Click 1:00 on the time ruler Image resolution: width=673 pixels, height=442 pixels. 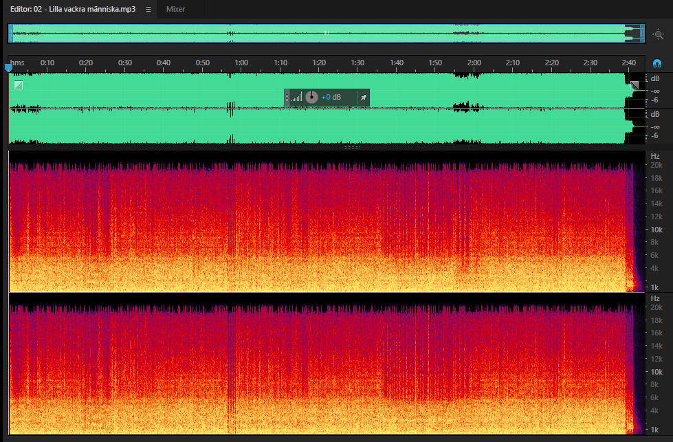tap(241, 63)
